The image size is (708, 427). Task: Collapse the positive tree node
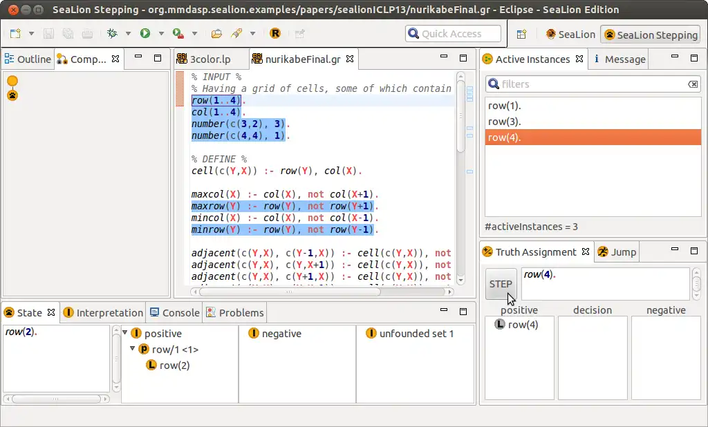(125, 333)
